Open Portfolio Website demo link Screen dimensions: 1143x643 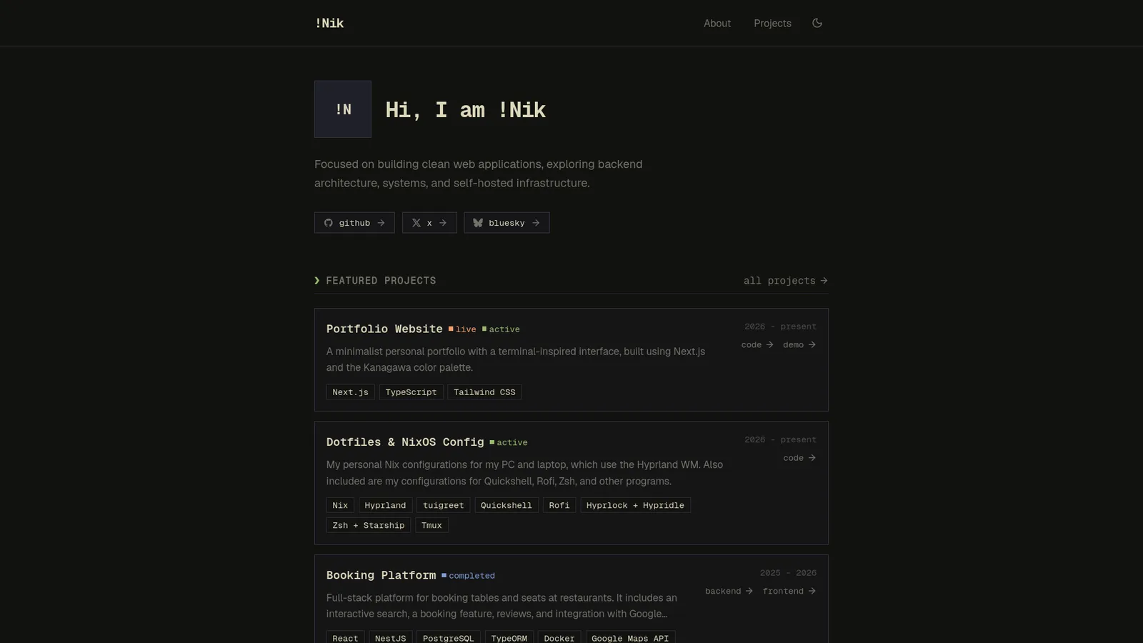[x=799, y=345]
